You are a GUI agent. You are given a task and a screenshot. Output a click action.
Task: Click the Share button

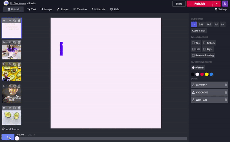click(179, 4)
